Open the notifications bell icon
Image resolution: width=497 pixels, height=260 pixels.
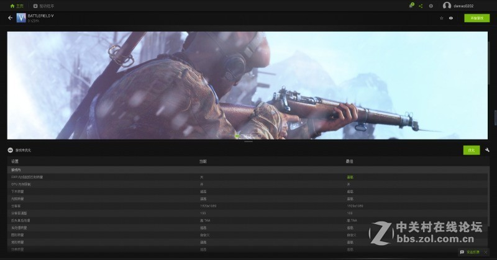[411, 6]
